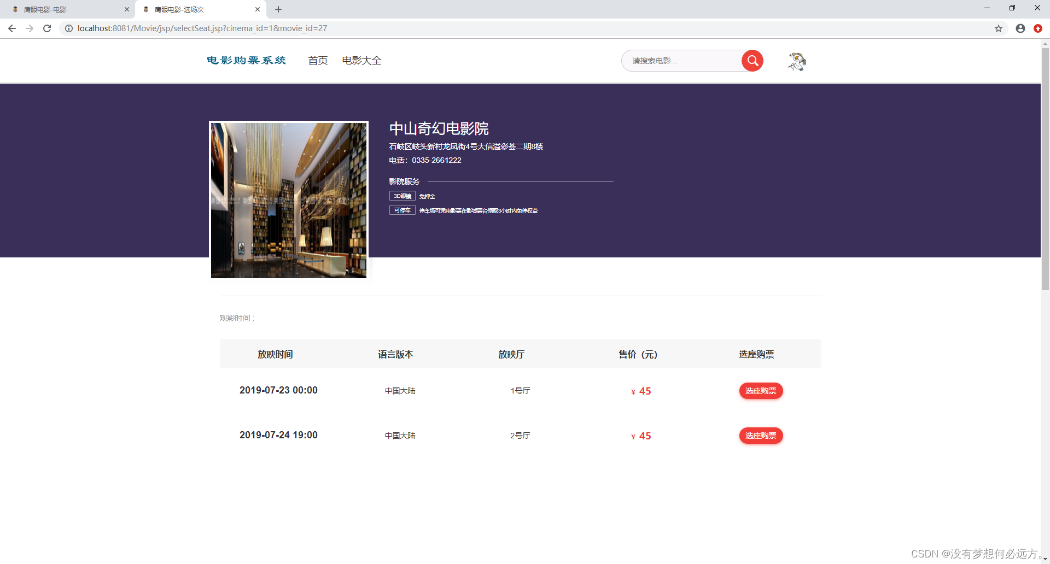The height and width of the screenshot is (564, 1050).
Task: Click 中国大陆 in the 2号厅 row
Action: point(400,436)
